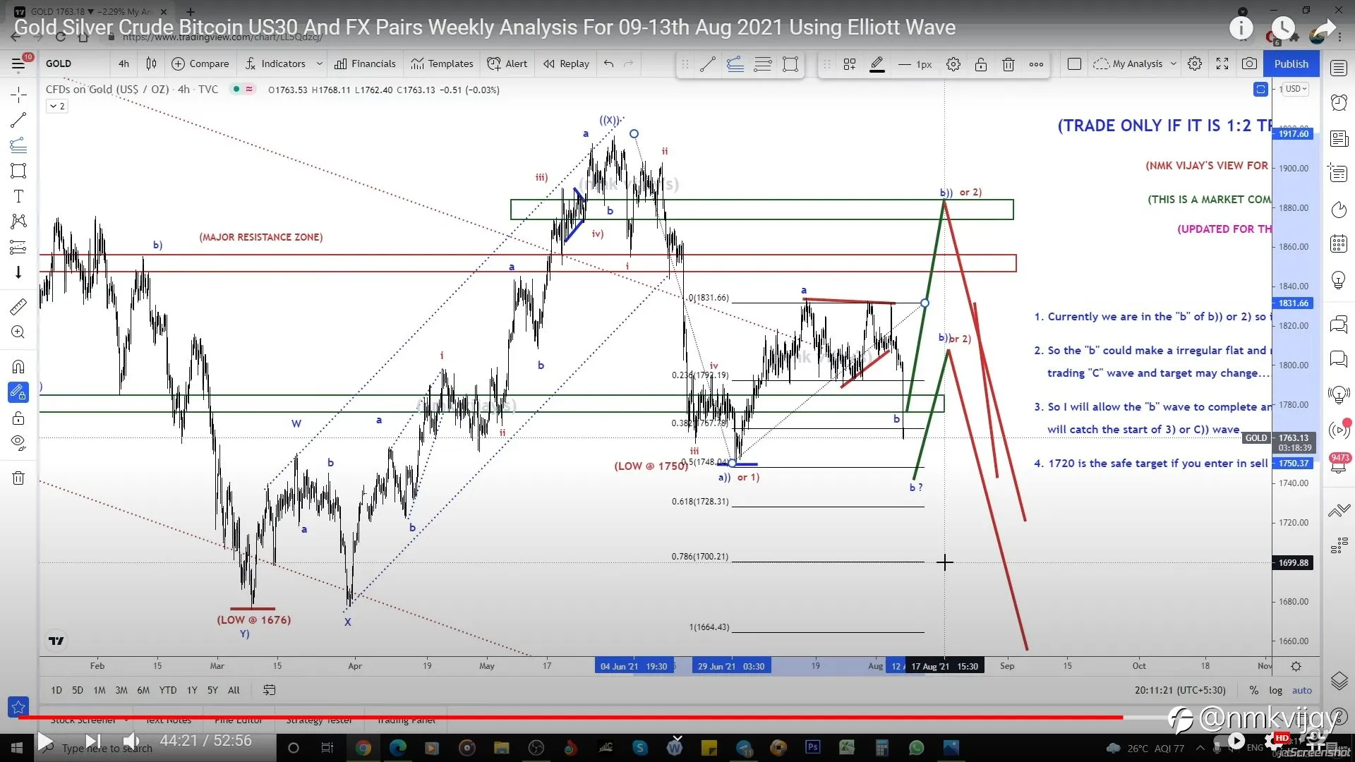Toggle the magnet mode

click(18, 367)
